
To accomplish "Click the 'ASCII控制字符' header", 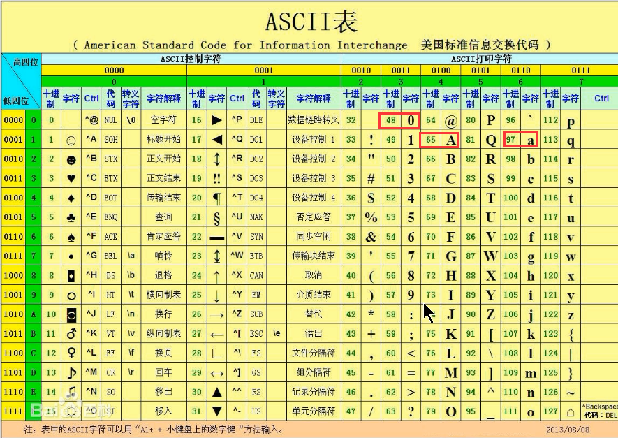I will pyautogui.click(x=191, y=59).
